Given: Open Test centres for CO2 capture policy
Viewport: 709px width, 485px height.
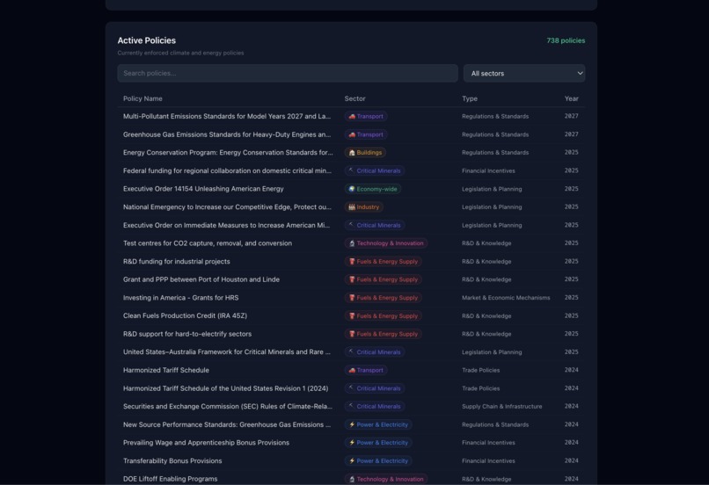Looking at the screenshot, I should click(208, 243).
